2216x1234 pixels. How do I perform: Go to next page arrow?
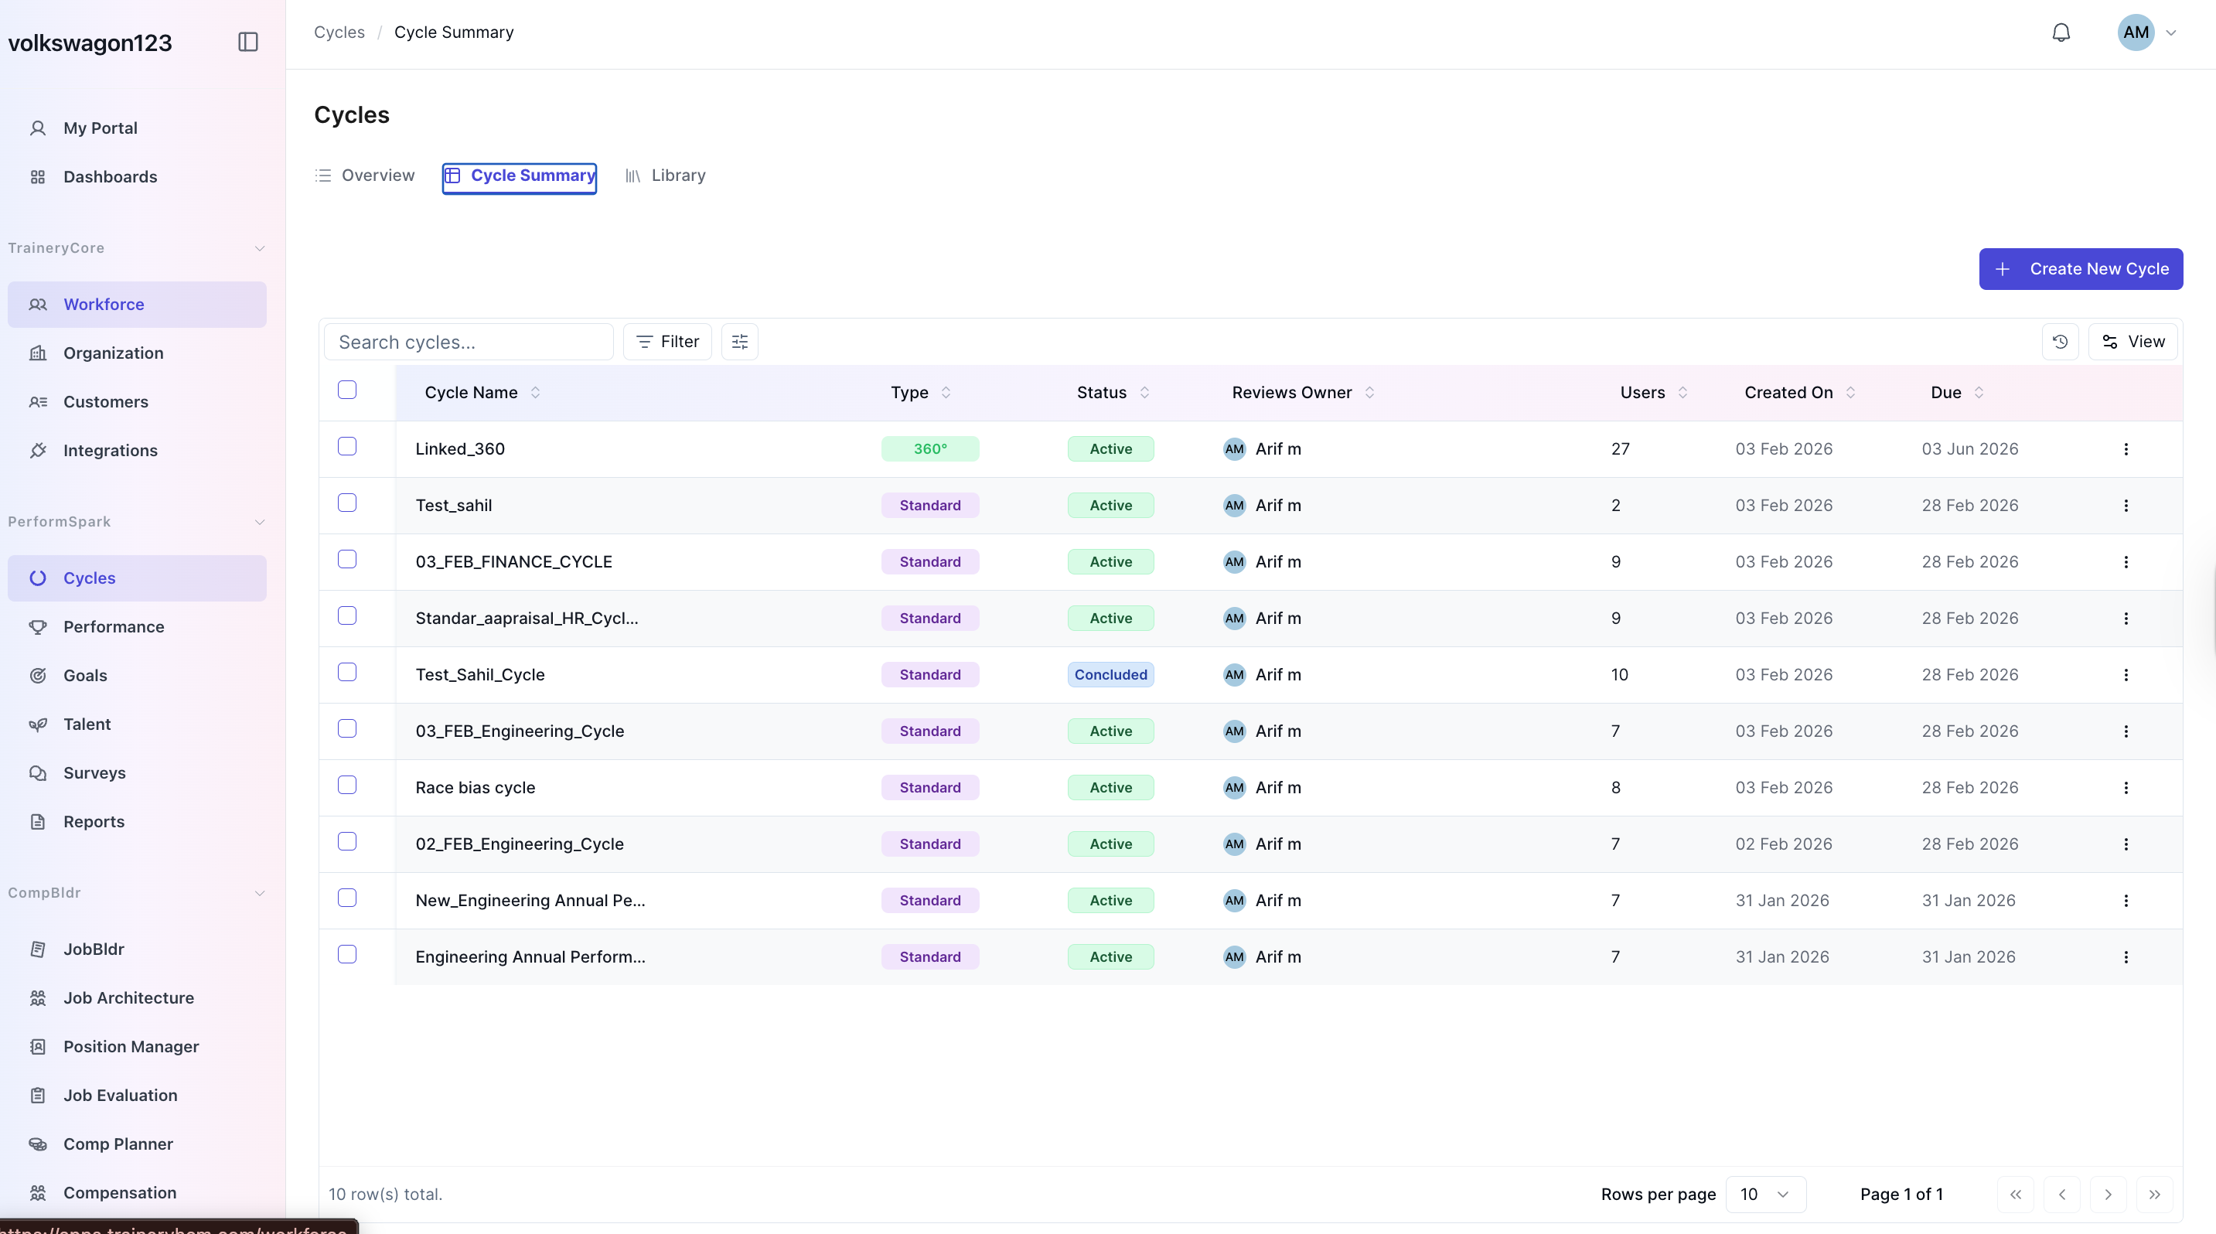pos(2108,1195)
